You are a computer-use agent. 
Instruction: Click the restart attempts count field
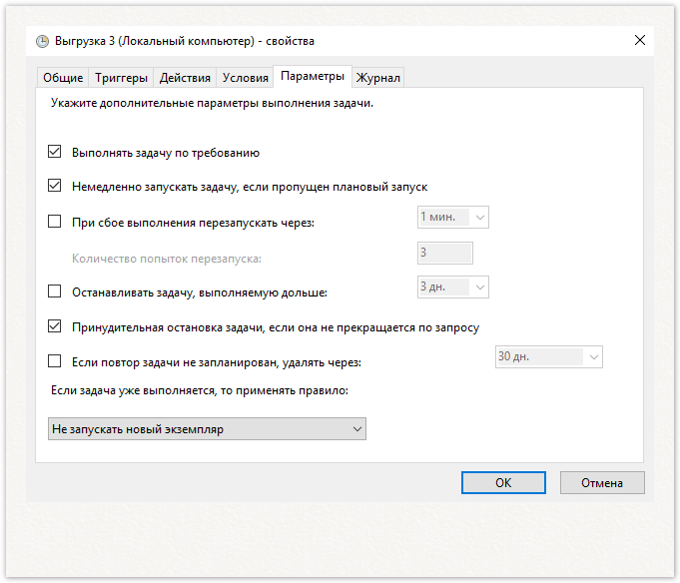coord(445,254)
